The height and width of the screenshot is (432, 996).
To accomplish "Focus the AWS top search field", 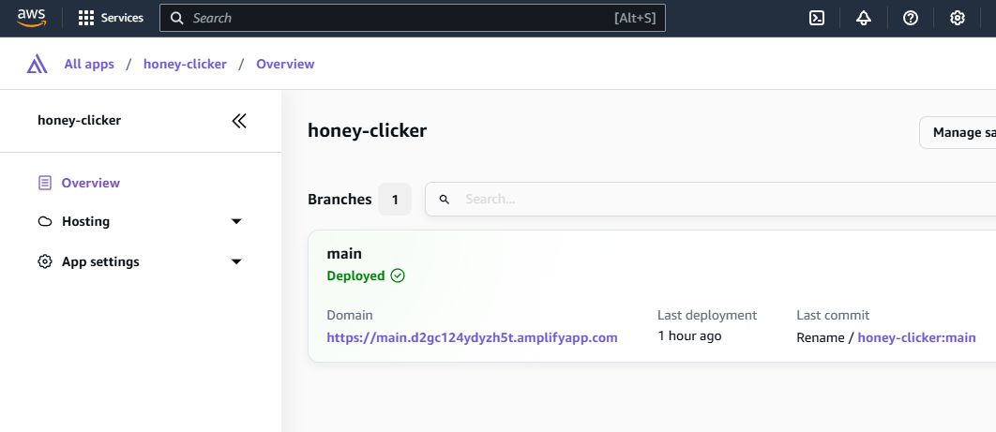I will [413, 18].
